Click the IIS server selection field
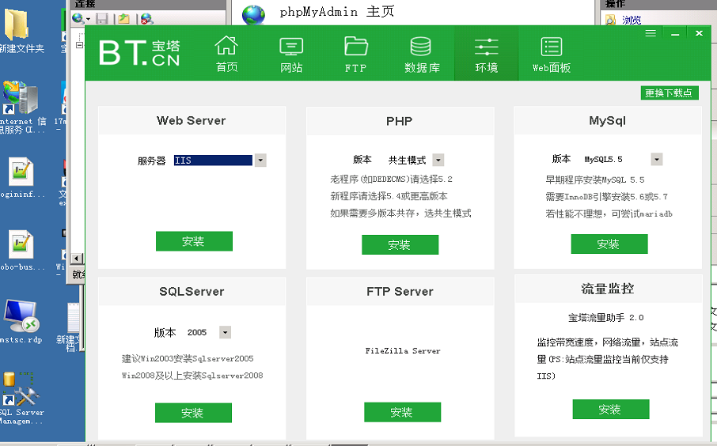Viewport: 717px width, 446px height. tap(213, 161)
